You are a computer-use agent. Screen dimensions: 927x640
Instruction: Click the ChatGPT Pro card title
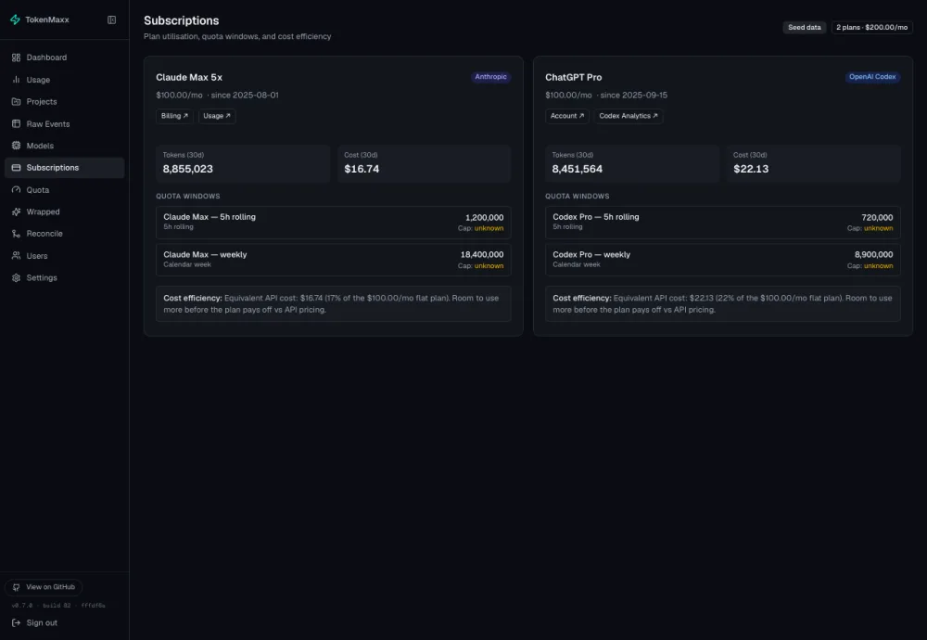574,78
